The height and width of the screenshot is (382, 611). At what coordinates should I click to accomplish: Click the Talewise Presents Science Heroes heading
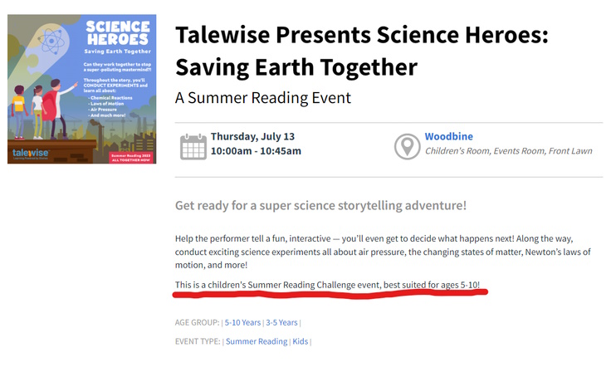pyautogui.click(x=362, y=51)
